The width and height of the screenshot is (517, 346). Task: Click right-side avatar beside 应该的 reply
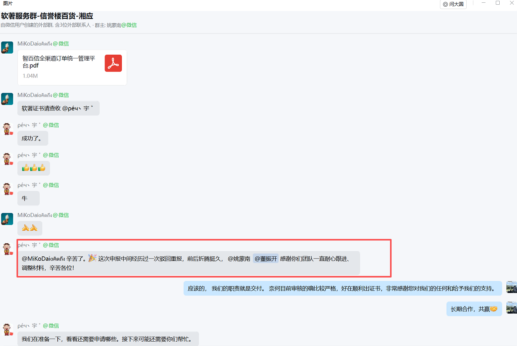(511, 287)
